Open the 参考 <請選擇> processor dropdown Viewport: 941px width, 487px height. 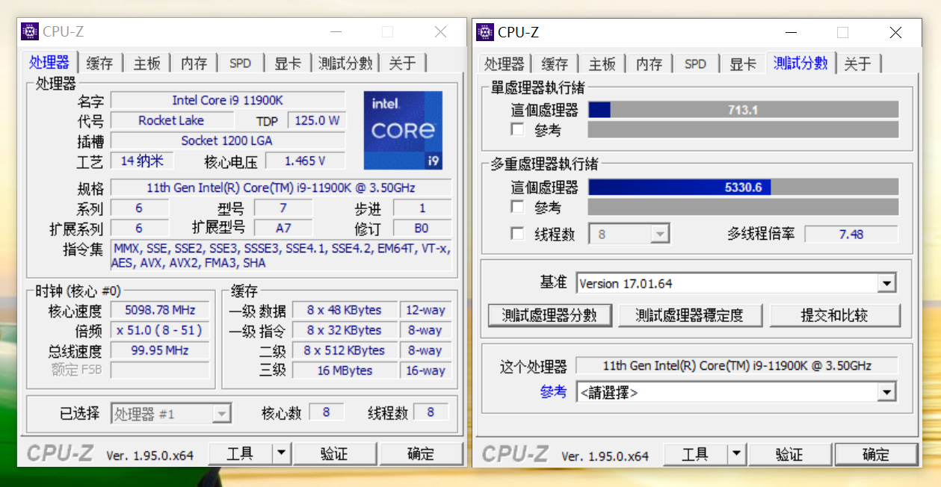(887, 391)
